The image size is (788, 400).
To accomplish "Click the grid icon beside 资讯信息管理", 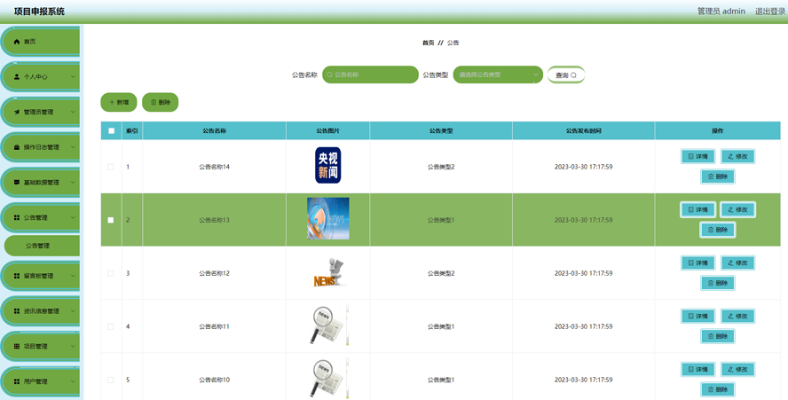I will tap(17, 311).
